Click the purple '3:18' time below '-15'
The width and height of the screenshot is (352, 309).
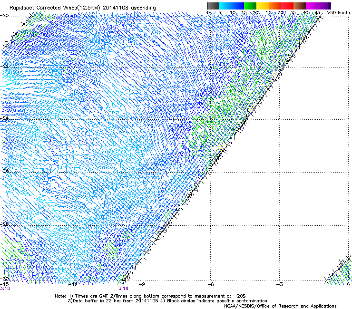pos(5,289)
